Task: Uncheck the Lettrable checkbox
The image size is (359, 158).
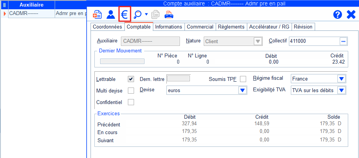Action: tap(131, 79)
